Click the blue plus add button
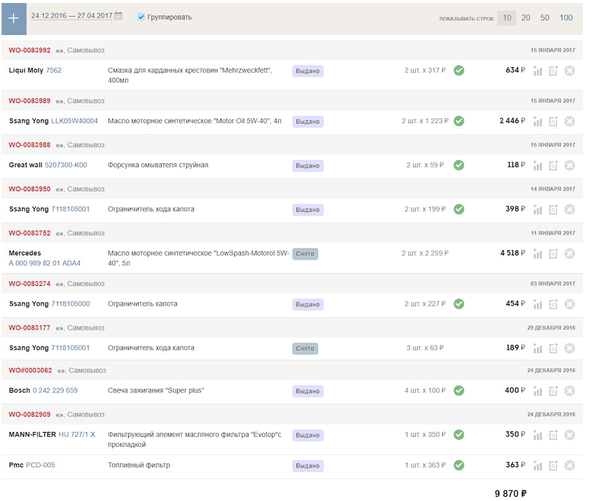This screenshot has height=501, width=592. [14, 18]
